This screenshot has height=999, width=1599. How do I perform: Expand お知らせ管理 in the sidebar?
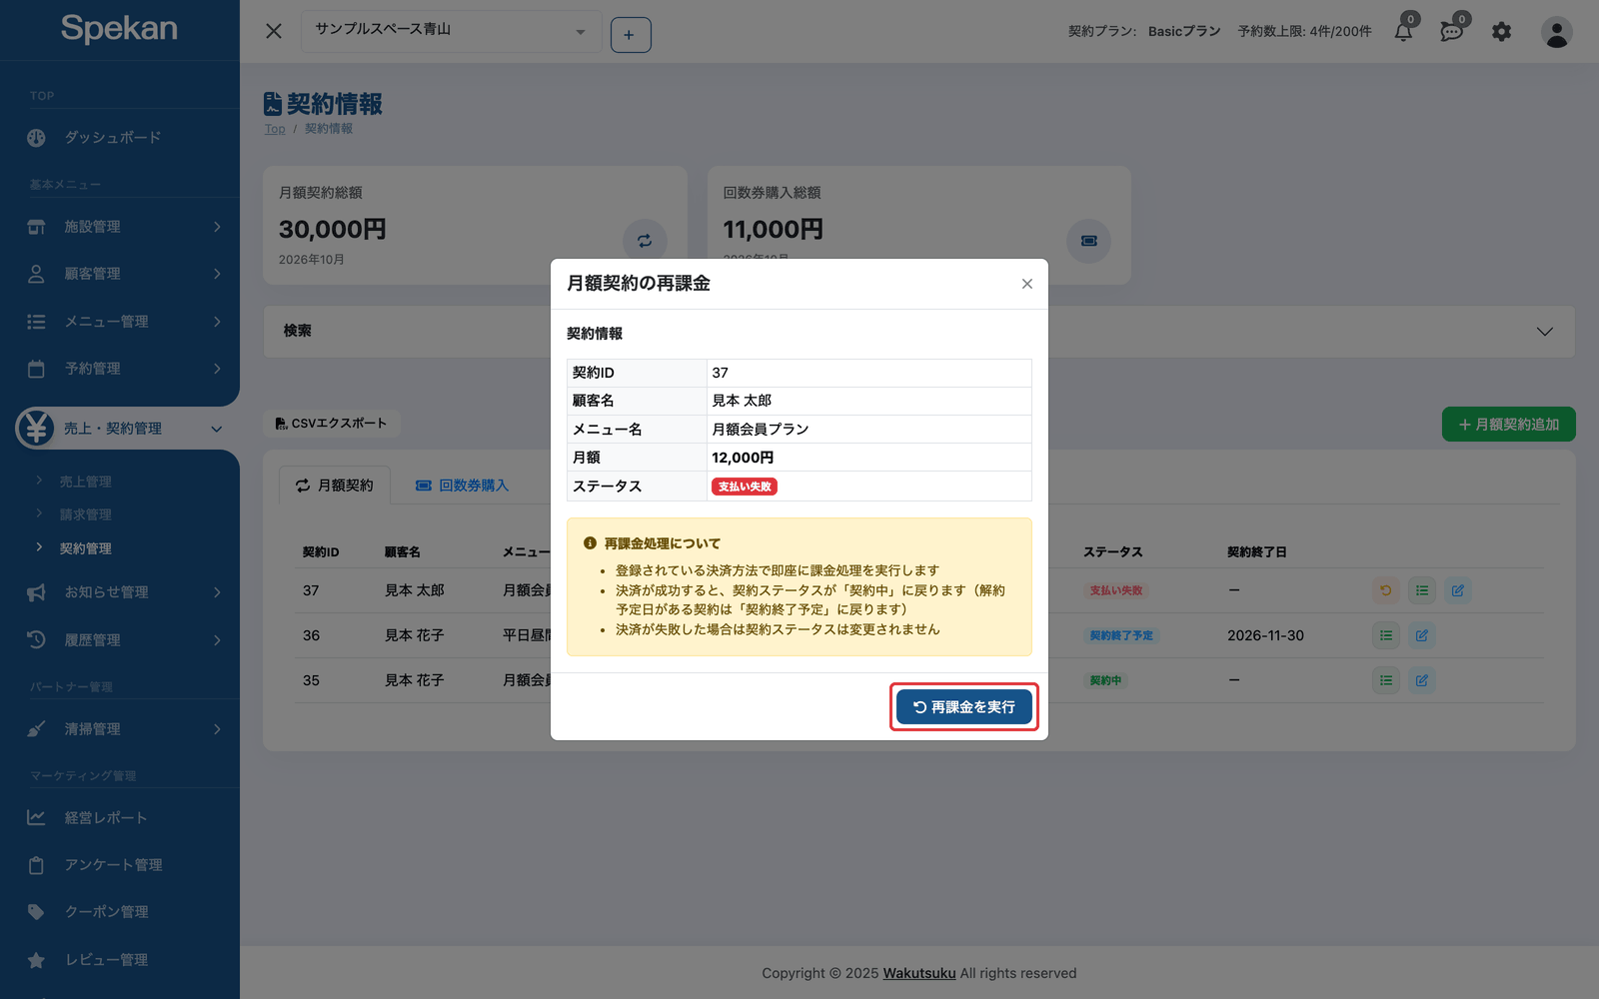[x=120, y=592]
